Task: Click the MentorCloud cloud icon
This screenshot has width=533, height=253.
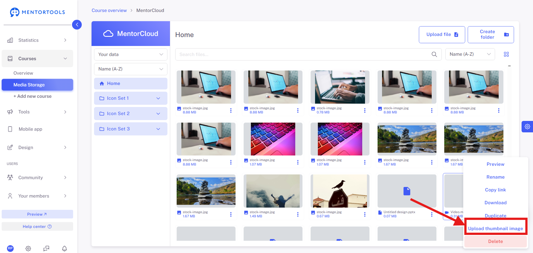Action: coord(108,34)
